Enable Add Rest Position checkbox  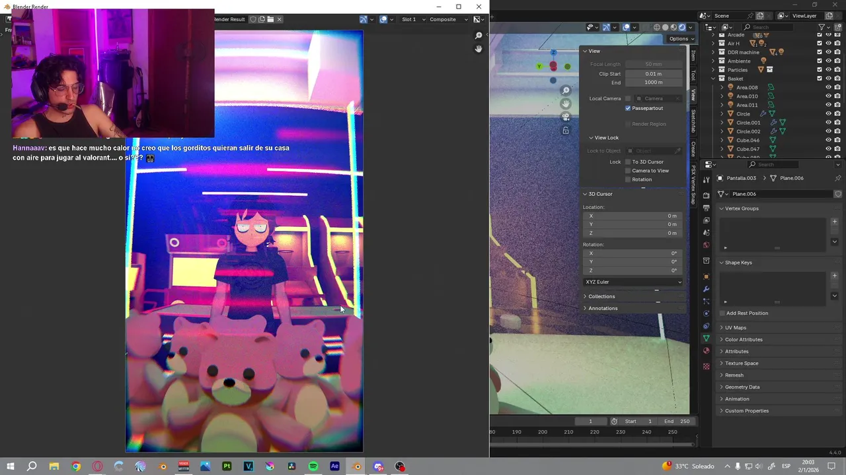pos(722,313)
